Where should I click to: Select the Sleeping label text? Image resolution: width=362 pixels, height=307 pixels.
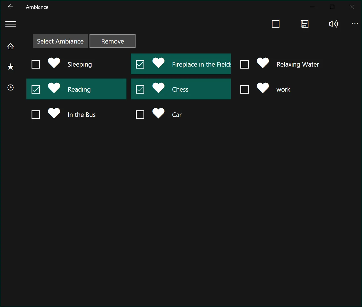[x=80, y=65]
